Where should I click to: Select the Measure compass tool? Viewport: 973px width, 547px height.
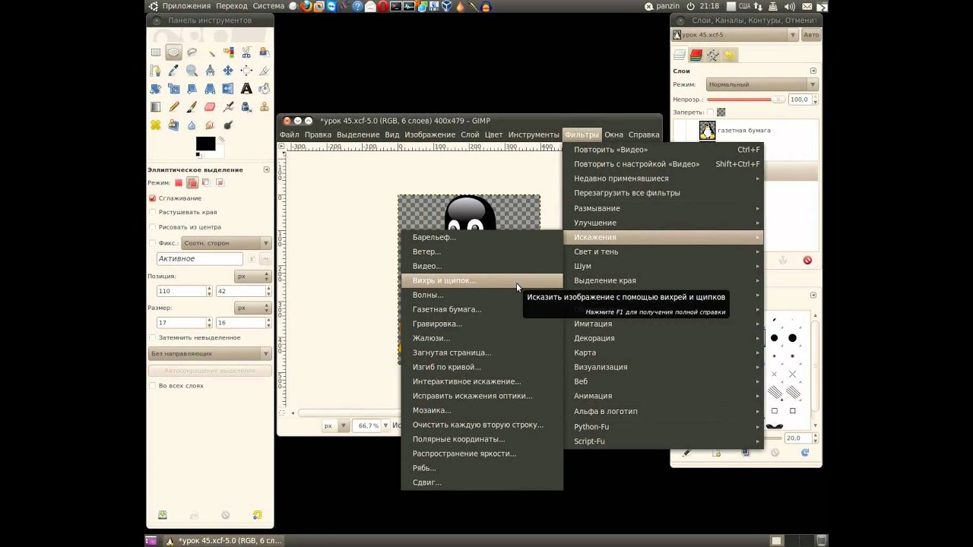(x=210, y=71)
